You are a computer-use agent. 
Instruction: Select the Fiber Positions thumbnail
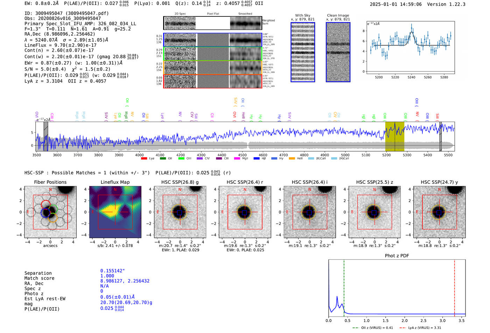point(50,212)
